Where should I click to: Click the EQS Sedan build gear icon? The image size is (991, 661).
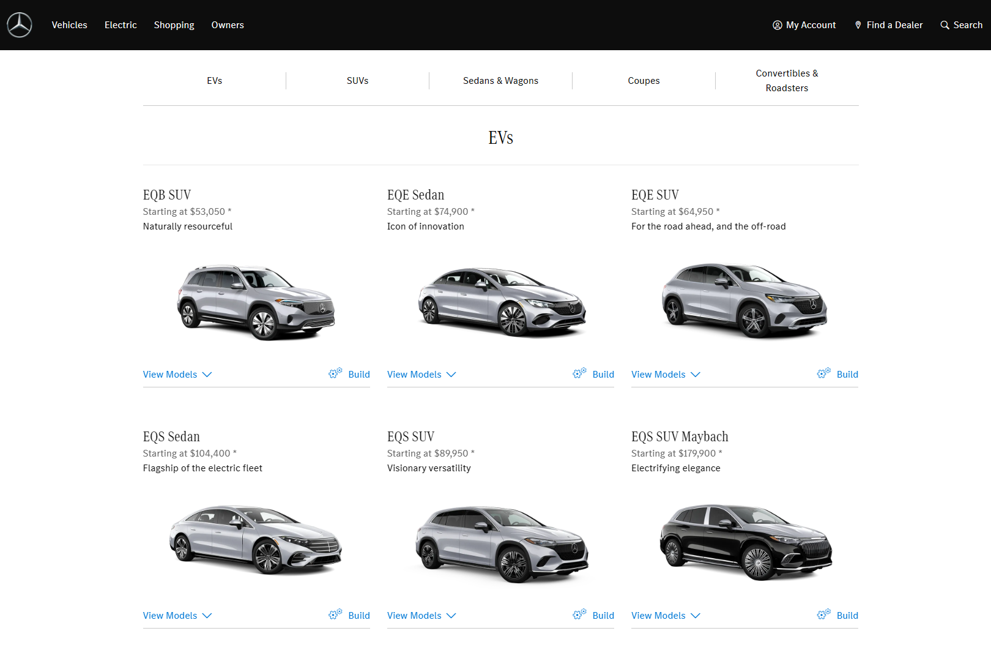pyautogui.click(x=335, y=614)
